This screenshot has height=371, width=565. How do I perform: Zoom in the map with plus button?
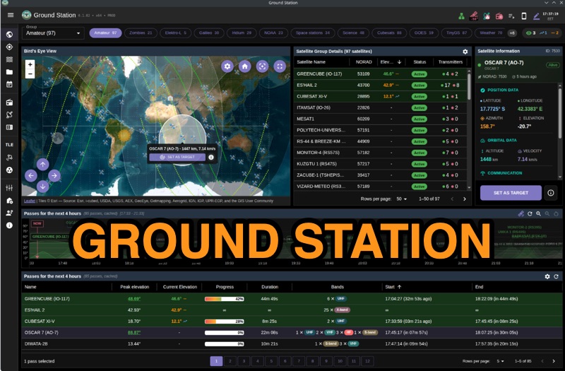(30, 64)
